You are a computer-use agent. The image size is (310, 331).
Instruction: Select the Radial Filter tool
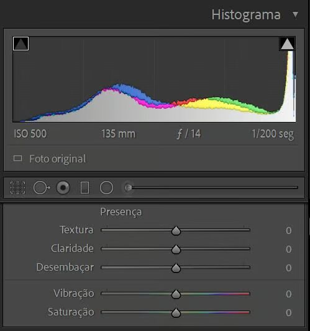click(x=106, y=187)
